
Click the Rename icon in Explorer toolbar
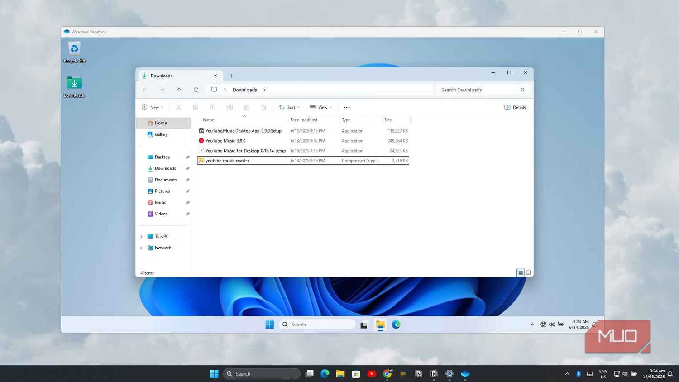click(x=230, y=107)
